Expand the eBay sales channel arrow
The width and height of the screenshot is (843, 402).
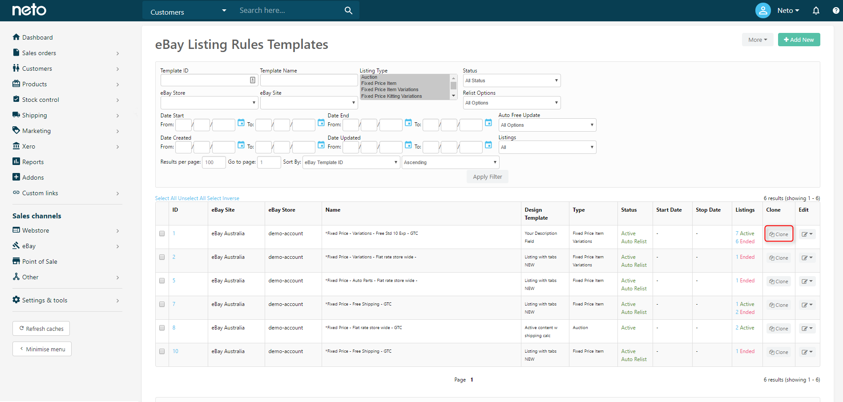pos(117,246)
